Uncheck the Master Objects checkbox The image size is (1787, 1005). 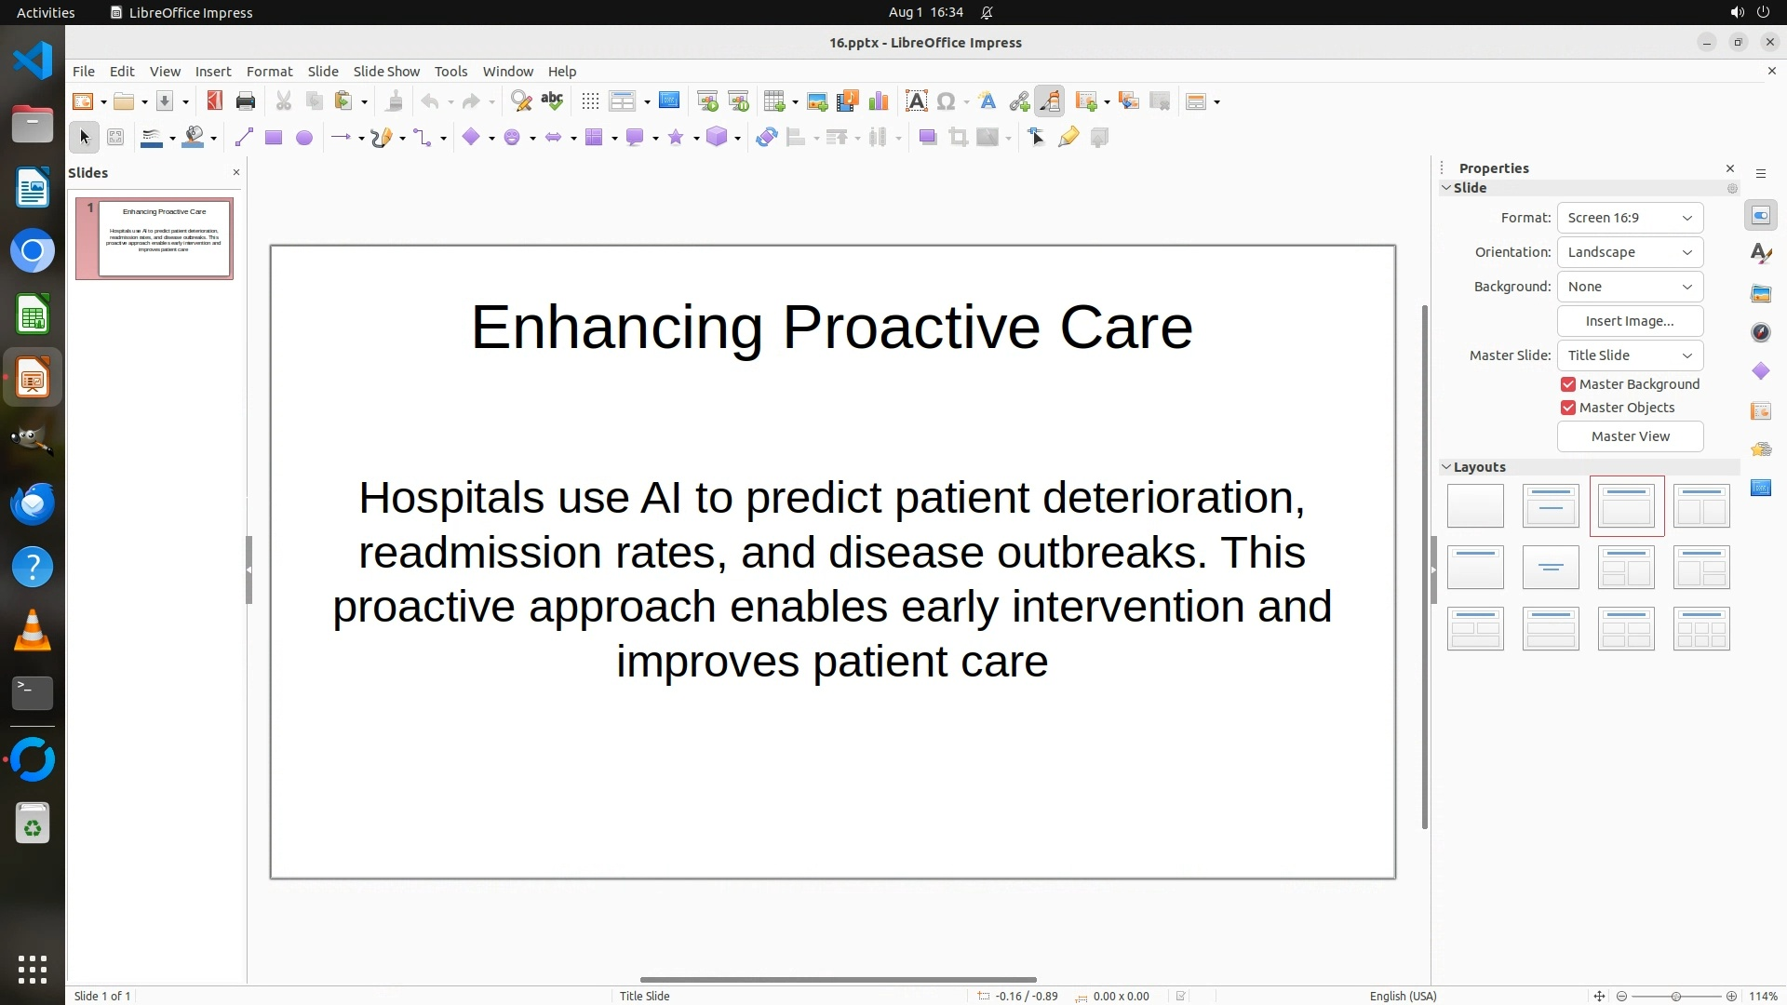click(1568, 408)
